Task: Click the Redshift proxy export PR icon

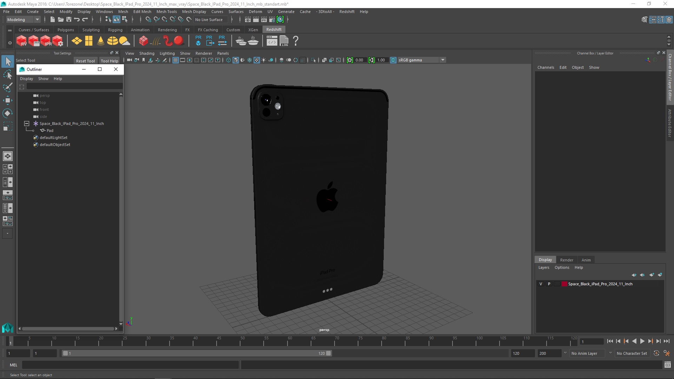Action: (x=210, y=41)
